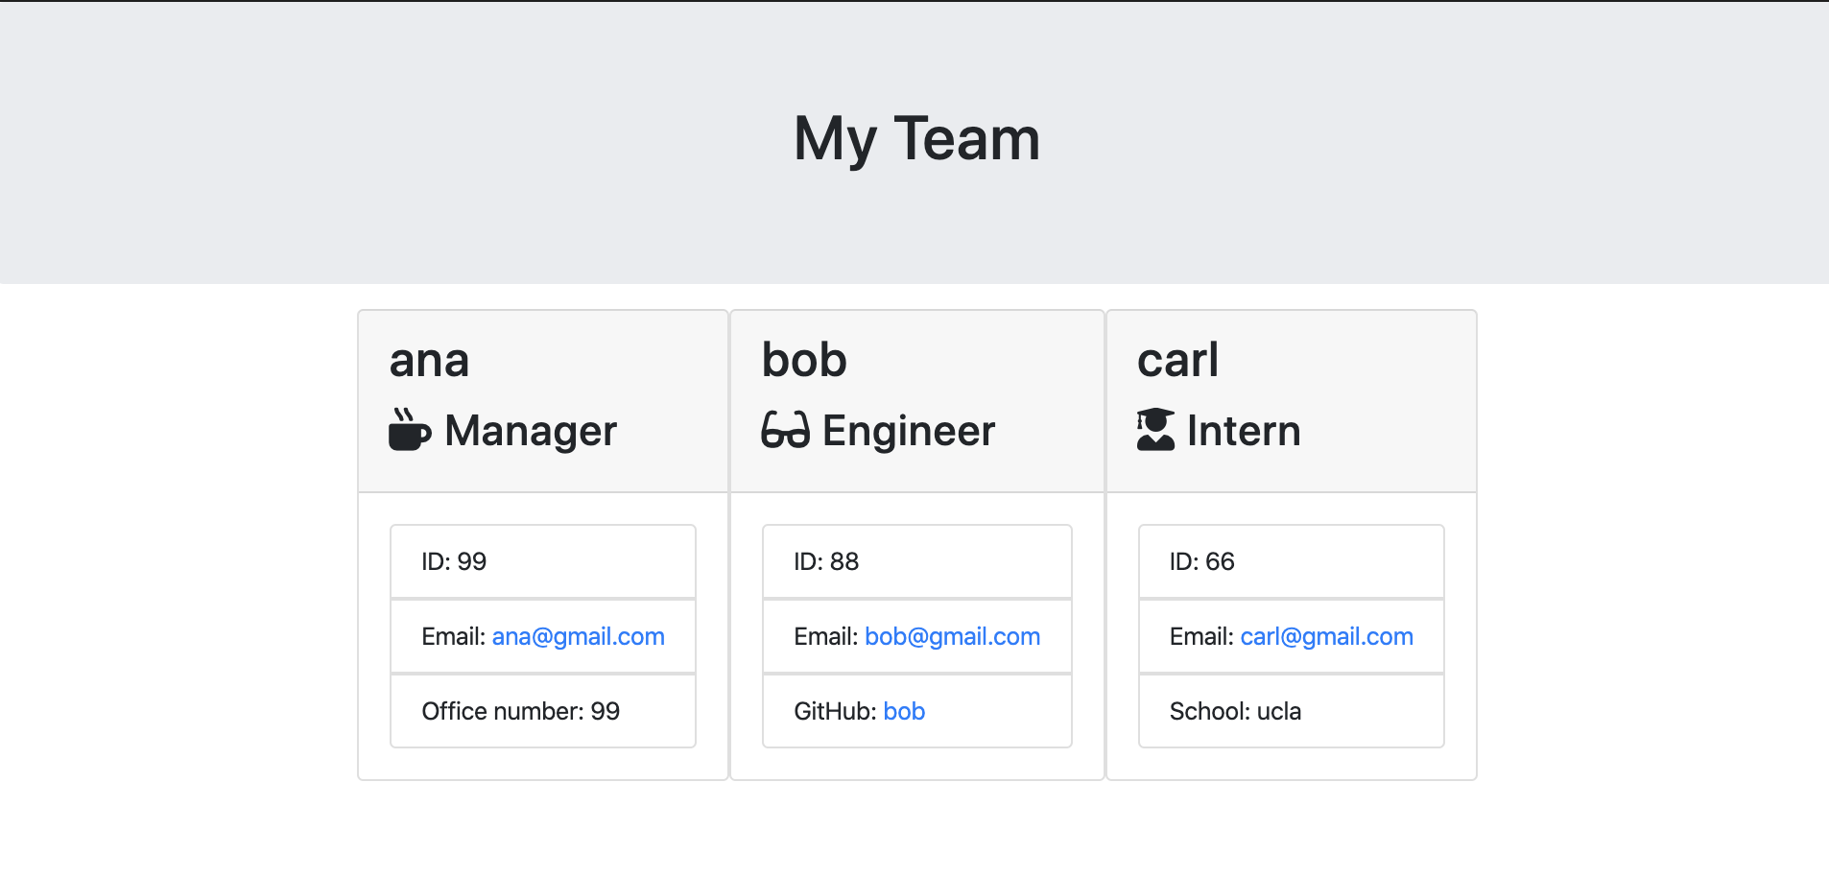Click the card header showing ana
Screen dimensions: 1829x877
543,400
